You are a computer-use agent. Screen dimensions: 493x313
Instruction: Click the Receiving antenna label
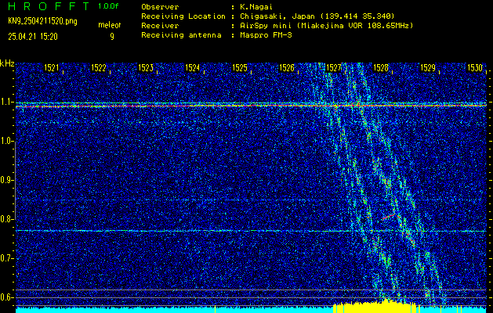(x=181, y=35)
